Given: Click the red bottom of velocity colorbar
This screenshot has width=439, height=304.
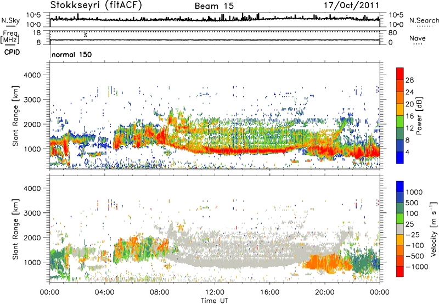Looking at the screenshot, I should (400, 271).
